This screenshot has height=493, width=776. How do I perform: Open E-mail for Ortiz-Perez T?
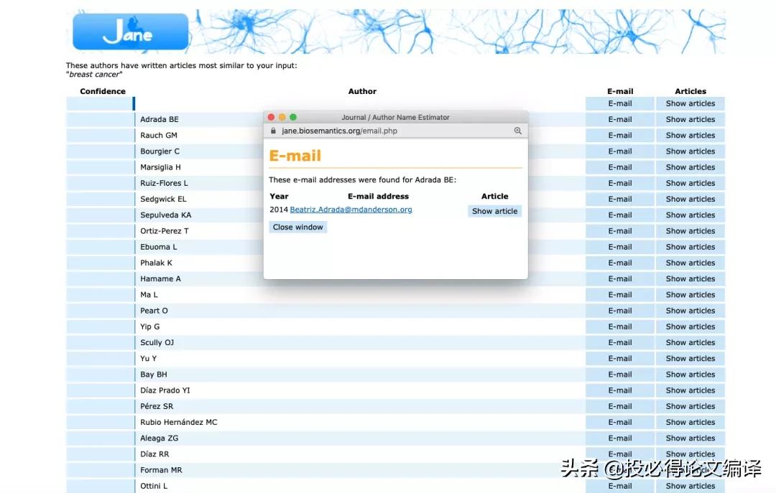tap(620, 231)
